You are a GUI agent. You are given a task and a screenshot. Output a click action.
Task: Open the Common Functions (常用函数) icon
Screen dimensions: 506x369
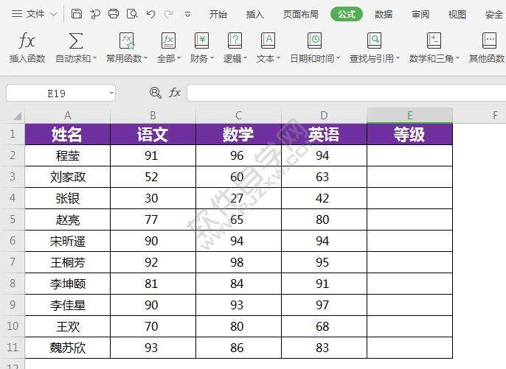click(127, 41)
